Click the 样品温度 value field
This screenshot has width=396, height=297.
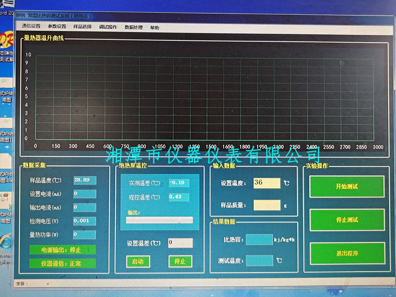coord(84,180)
